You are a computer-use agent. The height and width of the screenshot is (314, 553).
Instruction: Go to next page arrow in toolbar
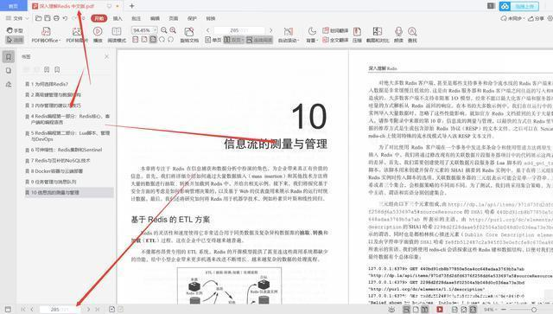coord(270,30)
